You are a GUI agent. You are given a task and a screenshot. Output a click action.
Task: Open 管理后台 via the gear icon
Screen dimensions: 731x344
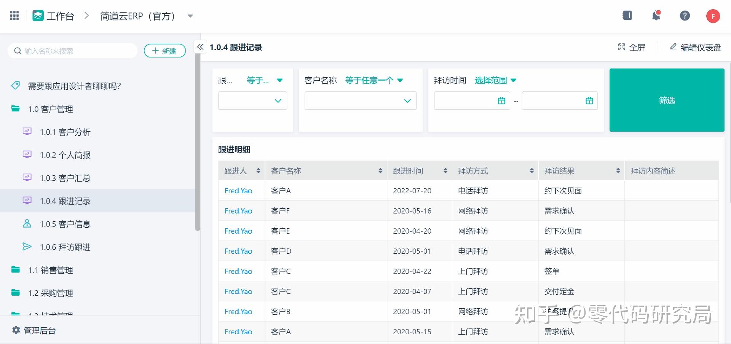pos(16,330)
